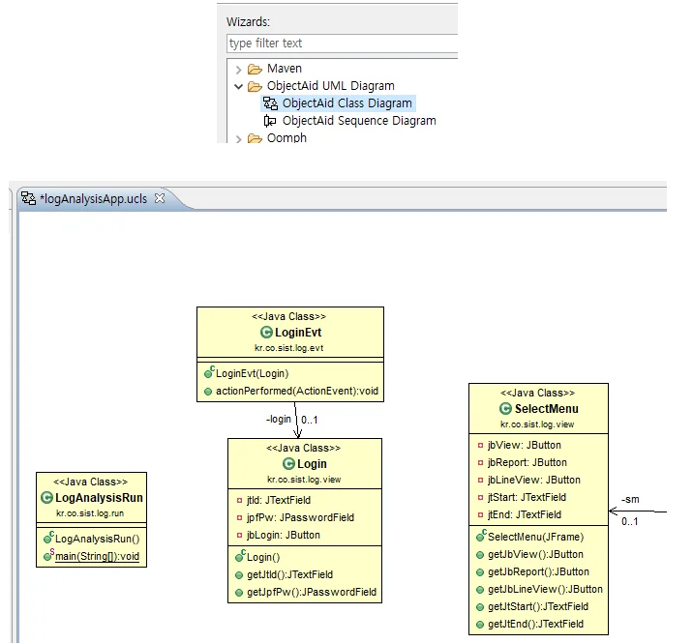Select the Login class name
This screenshot has width=693, height=643.
coord(312,464)
